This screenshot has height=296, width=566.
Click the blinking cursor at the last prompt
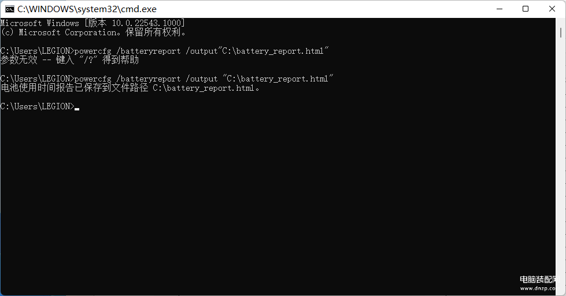77,108
